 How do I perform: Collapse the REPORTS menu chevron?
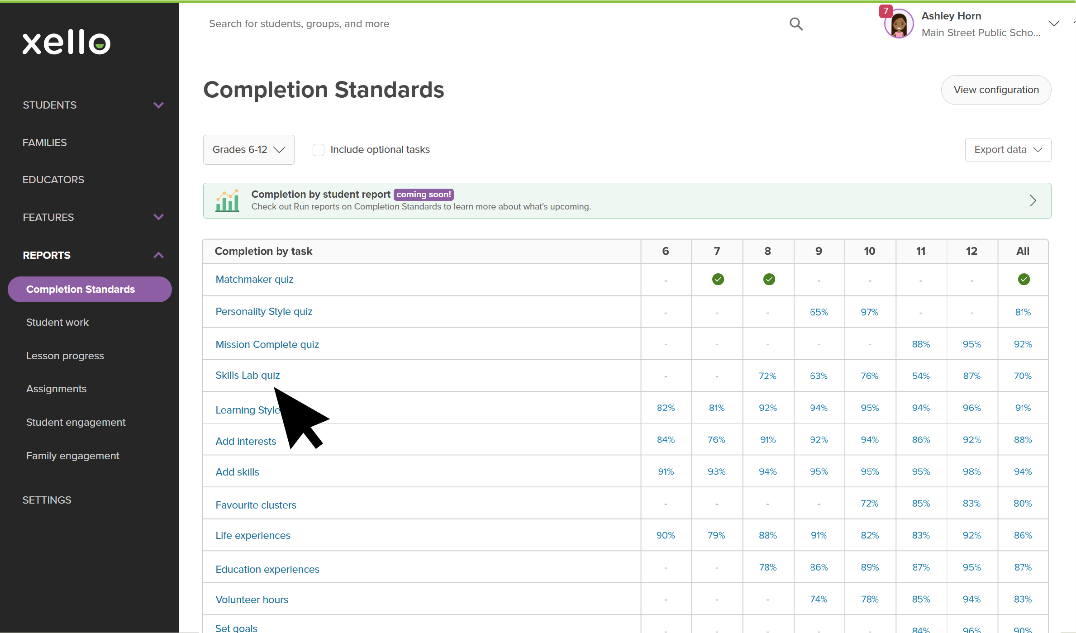[158, 255]
